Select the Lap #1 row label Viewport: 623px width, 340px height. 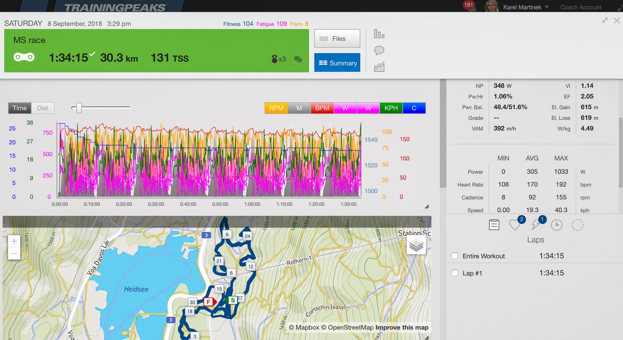coord(472,273)
